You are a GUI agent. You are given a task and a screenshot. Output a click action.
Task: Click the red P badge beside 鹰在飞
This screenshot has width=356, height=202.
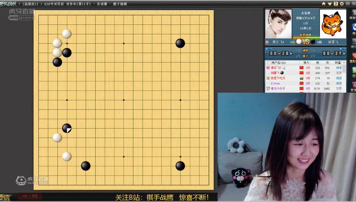point(267,42)
